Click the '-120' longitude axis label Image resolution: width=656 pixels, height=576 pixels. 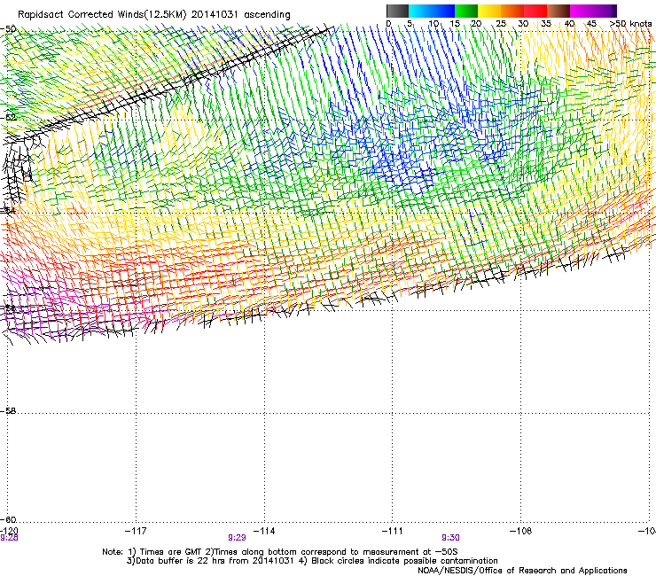click(x=9, y=531)
